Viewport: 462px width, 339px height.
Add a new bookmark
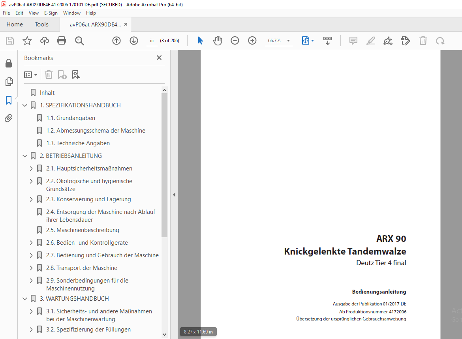(62, 75)
